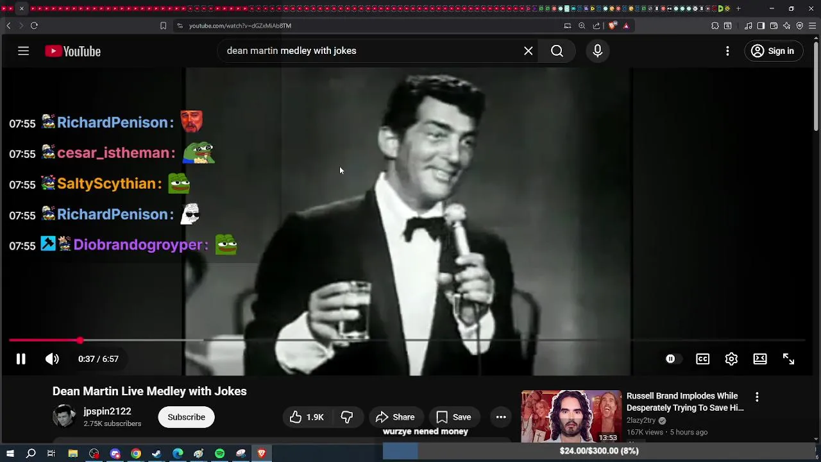
Task: Click the 0:37 / 6:57 time display
Action: (98, 359)
